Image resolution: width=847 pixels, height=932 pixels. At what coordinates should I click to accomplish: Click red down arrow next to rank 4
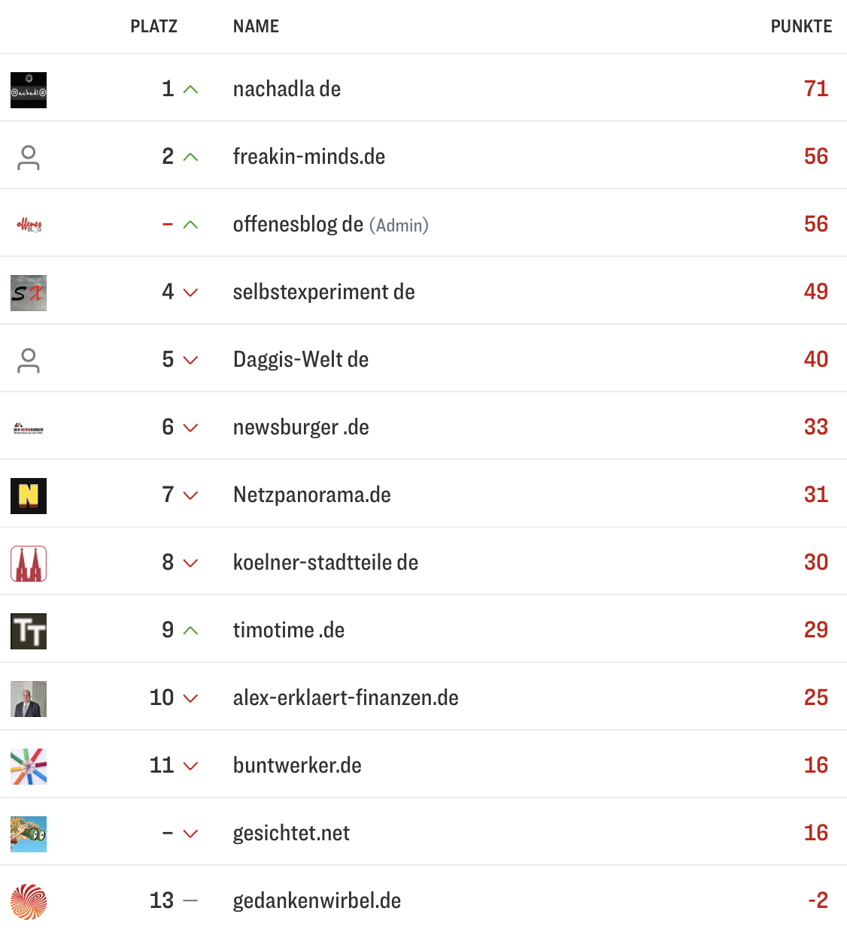point(191,293)
